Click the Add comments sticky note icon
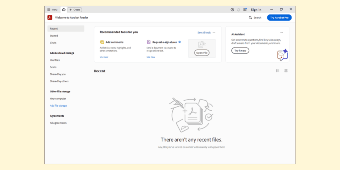Viewport: 340px width, 170px height. [102, 42]
